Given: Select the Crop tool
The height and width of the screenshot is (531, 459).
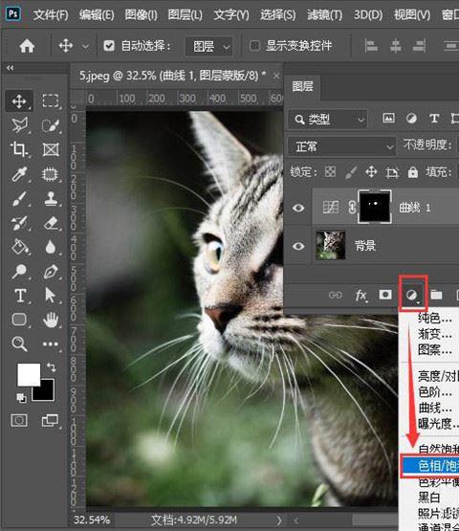Looking at the screenshot, I should point(19,149).
